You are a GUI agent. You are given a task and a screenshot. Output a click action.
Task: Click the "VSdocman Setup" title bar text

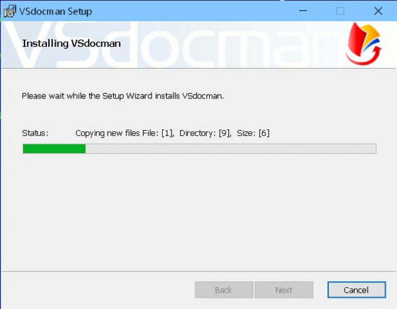pos(56,12)
